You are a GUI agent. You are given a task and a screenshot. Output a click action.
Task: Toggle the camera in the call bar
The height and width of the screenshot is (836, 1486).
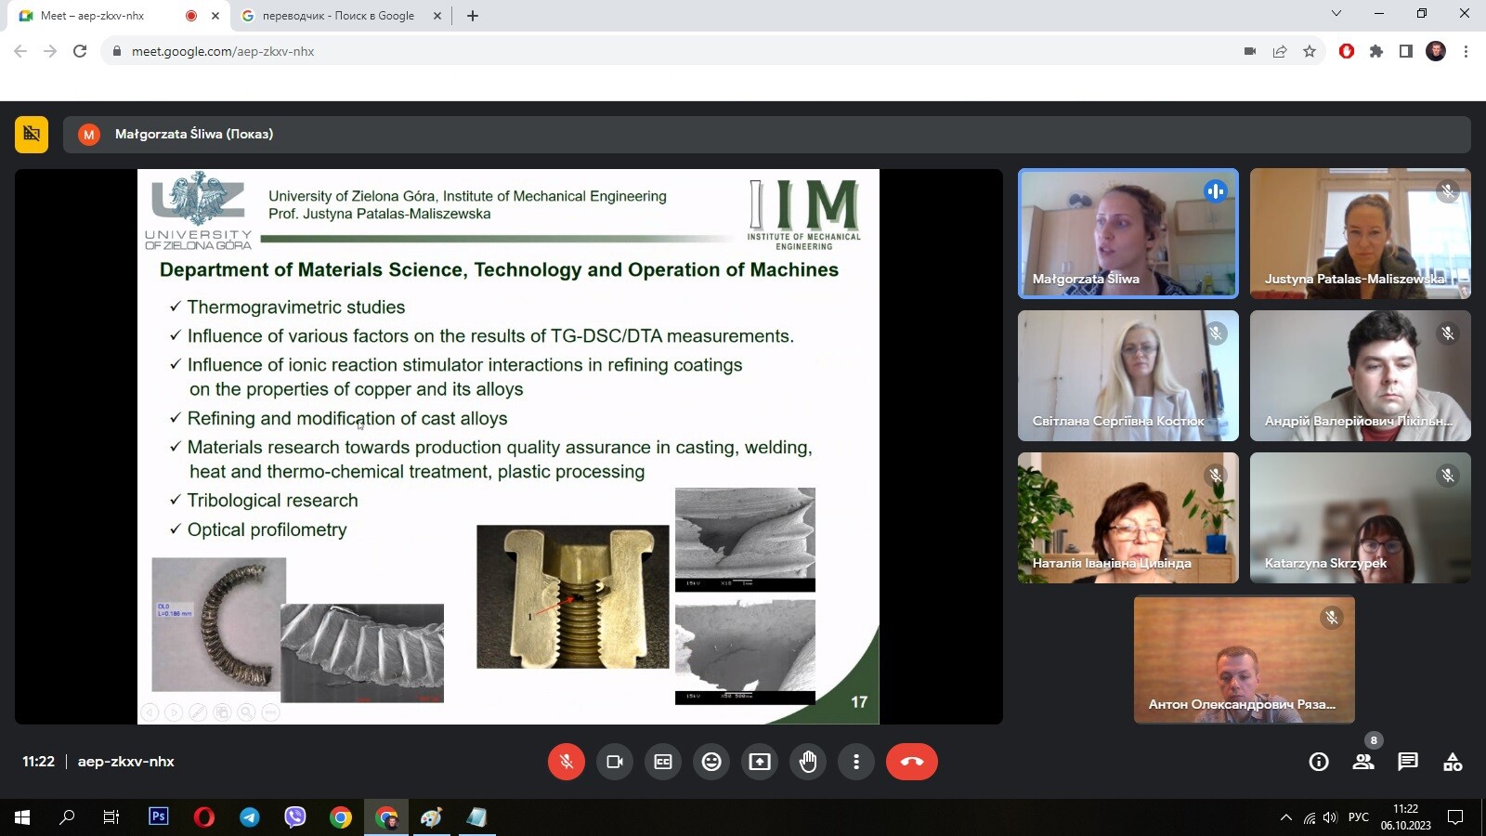[615, 762]
